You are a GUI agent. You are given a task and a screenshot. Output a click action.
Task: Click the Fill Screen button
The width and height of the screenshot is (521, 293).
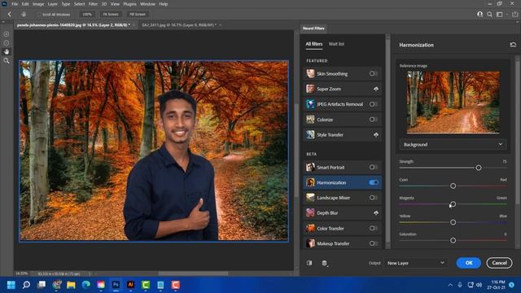[138, 15]
